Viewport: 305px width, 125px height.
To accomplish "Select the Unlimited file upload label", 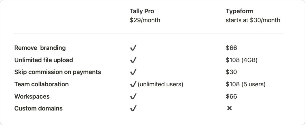I will [43, 60].
